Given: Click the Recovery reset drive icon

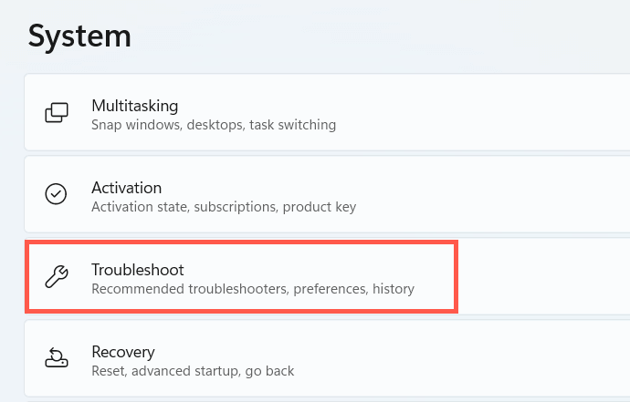Looking at the screenshot, I should click(x=57, y=360).
